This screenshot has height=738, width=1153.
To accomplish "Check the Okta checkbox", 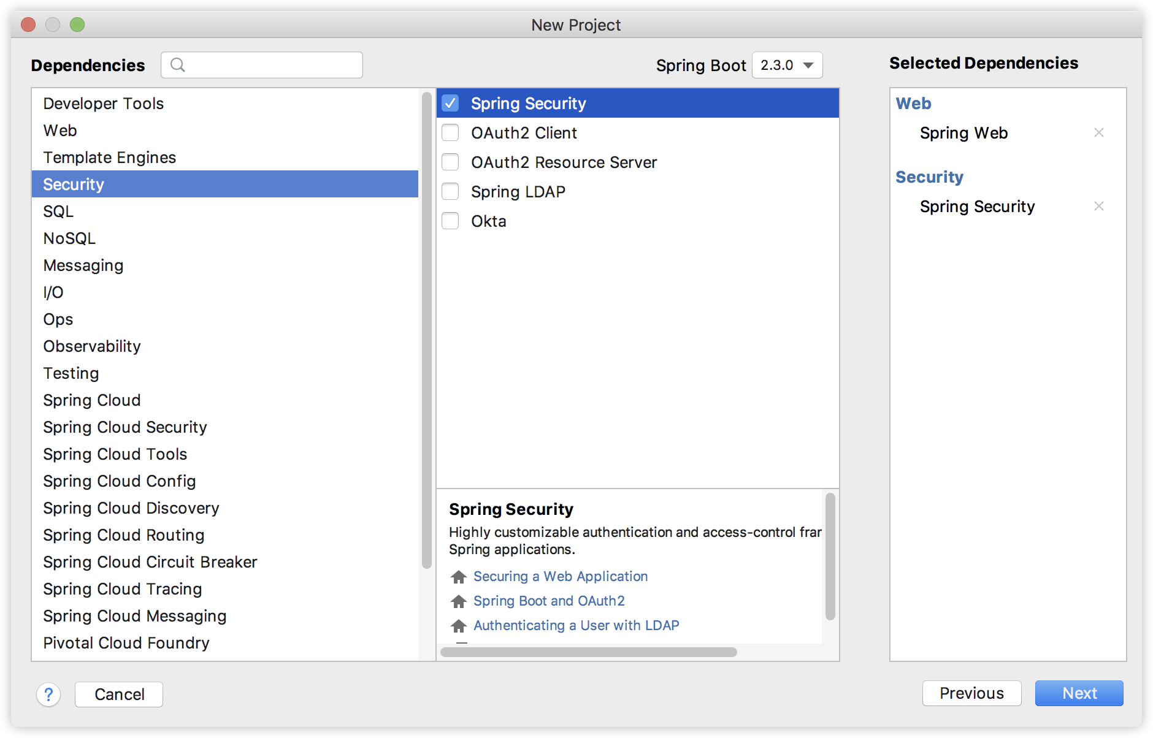I will [450, 221].
